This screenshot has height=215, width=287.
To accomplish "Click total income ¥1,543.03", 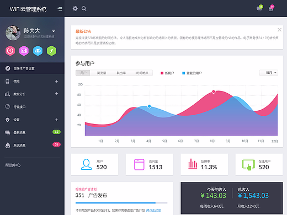I will 253,196.
